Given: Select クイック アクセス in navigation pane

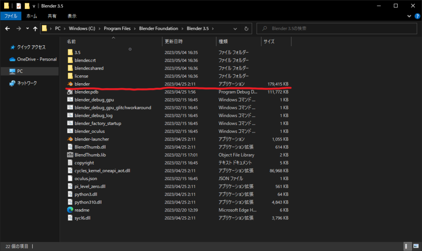Looking at the screenshot, I should pos(31,47).
